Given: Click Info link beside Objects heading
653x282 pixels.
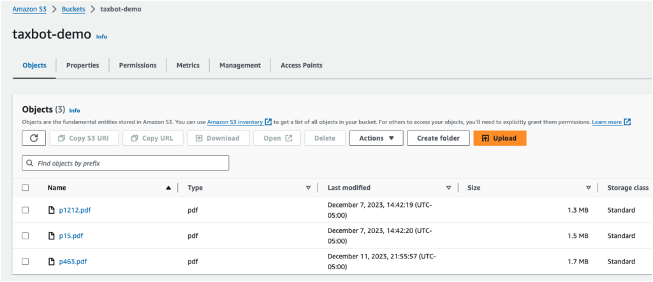Looking at the screenshot, I should (75, 111).
